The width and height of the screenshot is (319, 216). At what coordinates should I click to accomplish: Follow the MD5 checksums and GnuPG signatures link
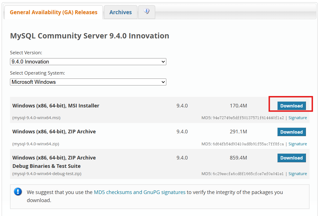[x=140, y=192]
